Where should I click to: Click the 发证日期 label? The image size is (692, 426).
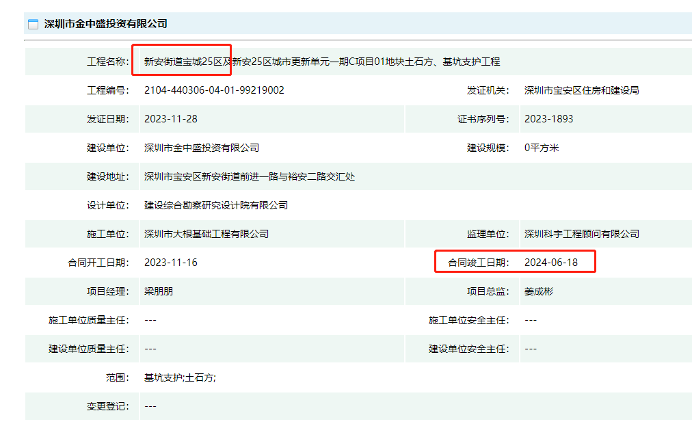pos(108,119)
